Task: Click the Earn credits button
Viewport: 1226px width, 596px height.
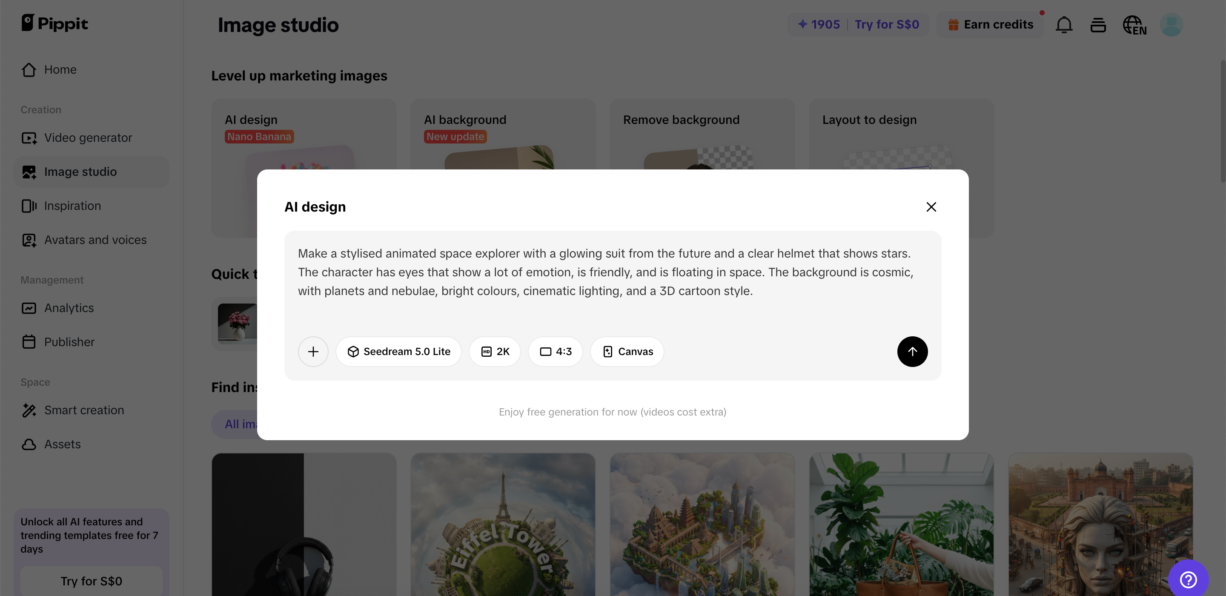Action: click(x=991, y=25)
